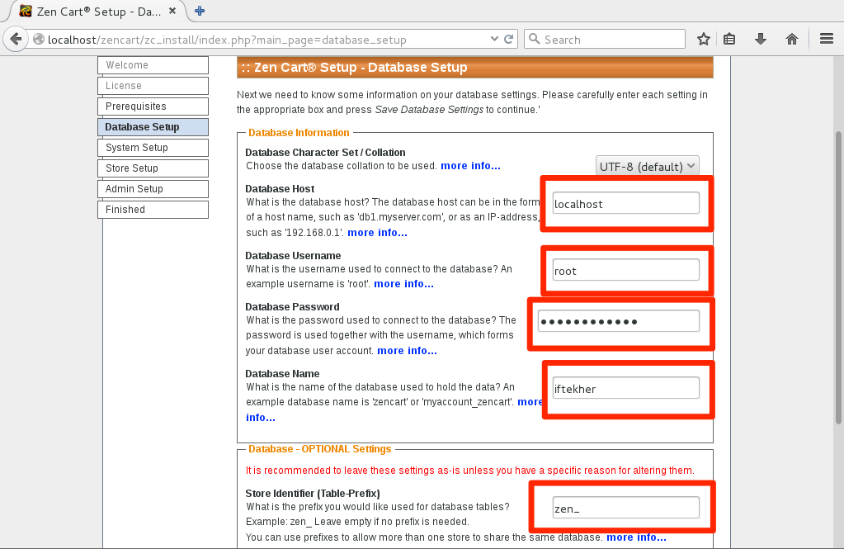This screenshot has height=549, width=844.
Task: Click the Database Username field containing root
Action: (626, 271)
